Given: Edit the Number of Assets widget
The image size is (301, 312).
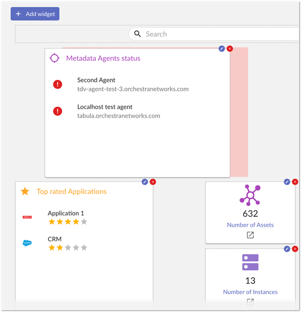Looking at the screenshot, I should click(287, 182).
